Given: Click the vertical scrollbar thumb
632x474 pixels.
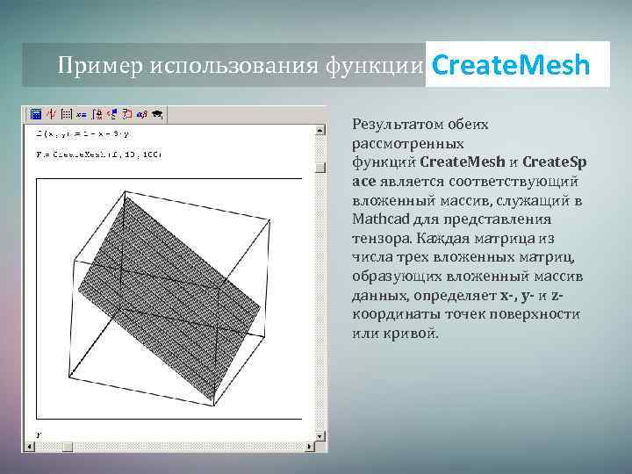Looking at the screenshot, I should pos(320,168).
